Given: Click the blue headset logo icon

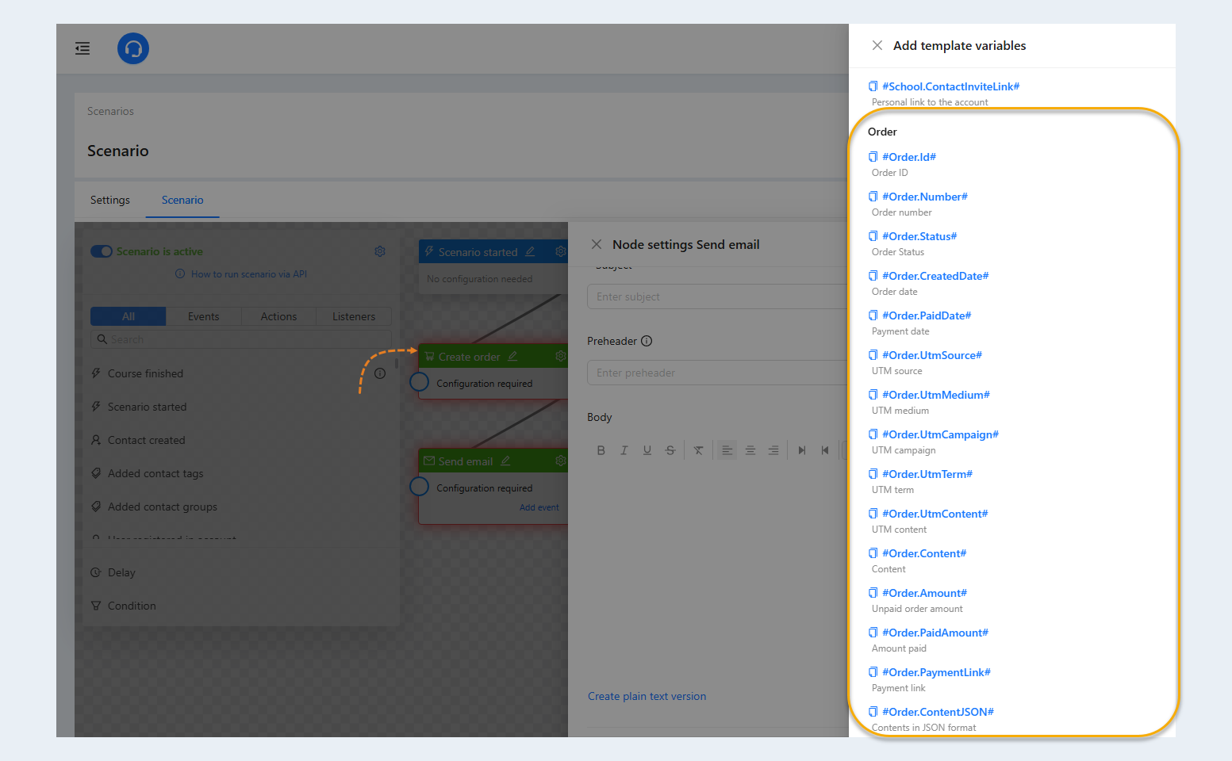Looking at the screenshot, I should pyautogui.click(x=133, y=48).
